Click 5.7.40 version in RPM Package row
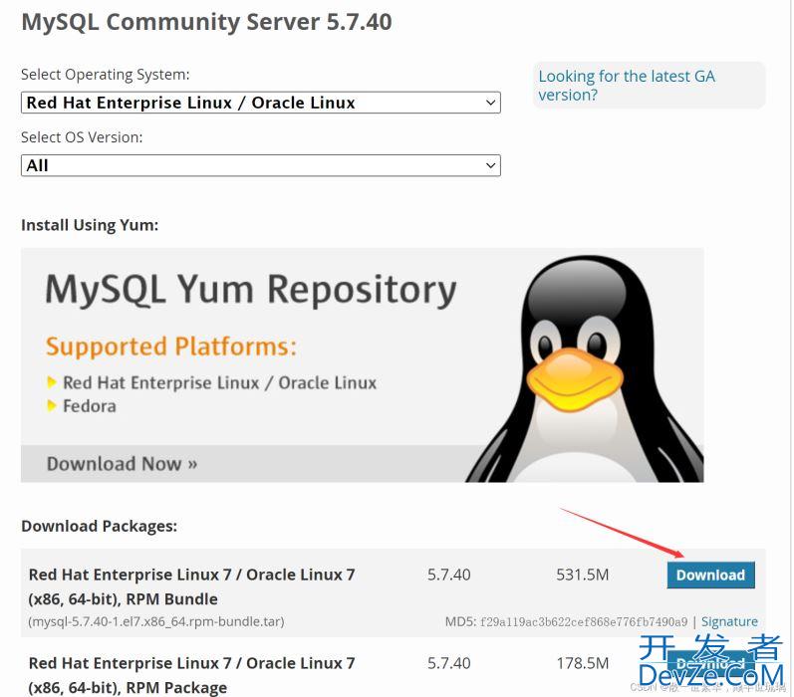The width and height of the screenshot is (794, 697). pyautogui.click(x=448, y=663)
